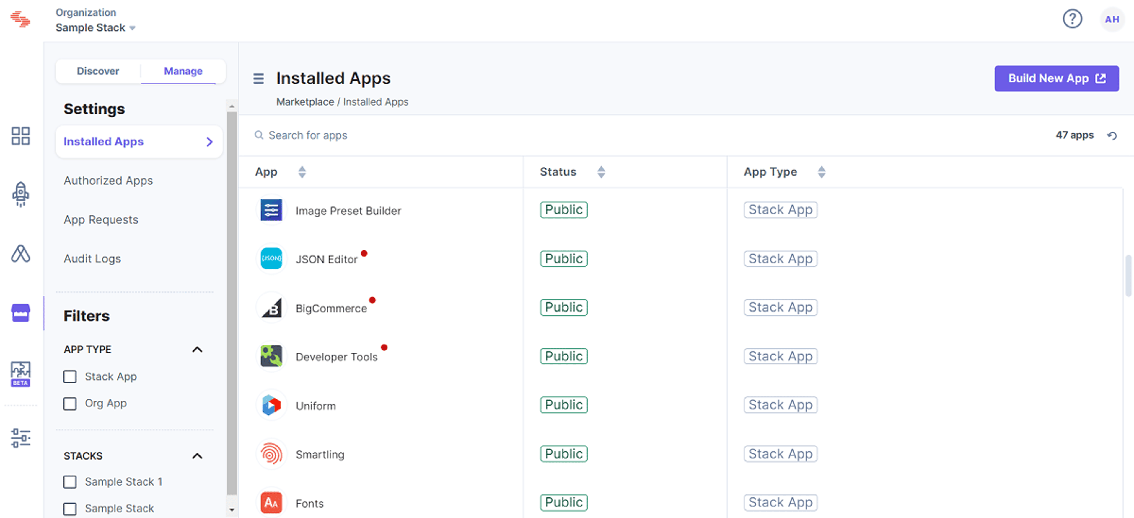Viewport: 1134px width, 518px height.
Task: Check the Org App filter checkbox
Action: 70,404
